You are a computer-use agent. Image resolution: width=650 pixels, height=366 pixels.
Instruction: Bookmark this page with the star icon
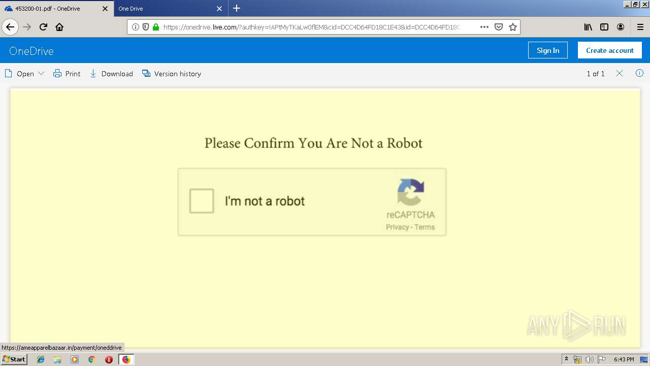click(513, 27)
